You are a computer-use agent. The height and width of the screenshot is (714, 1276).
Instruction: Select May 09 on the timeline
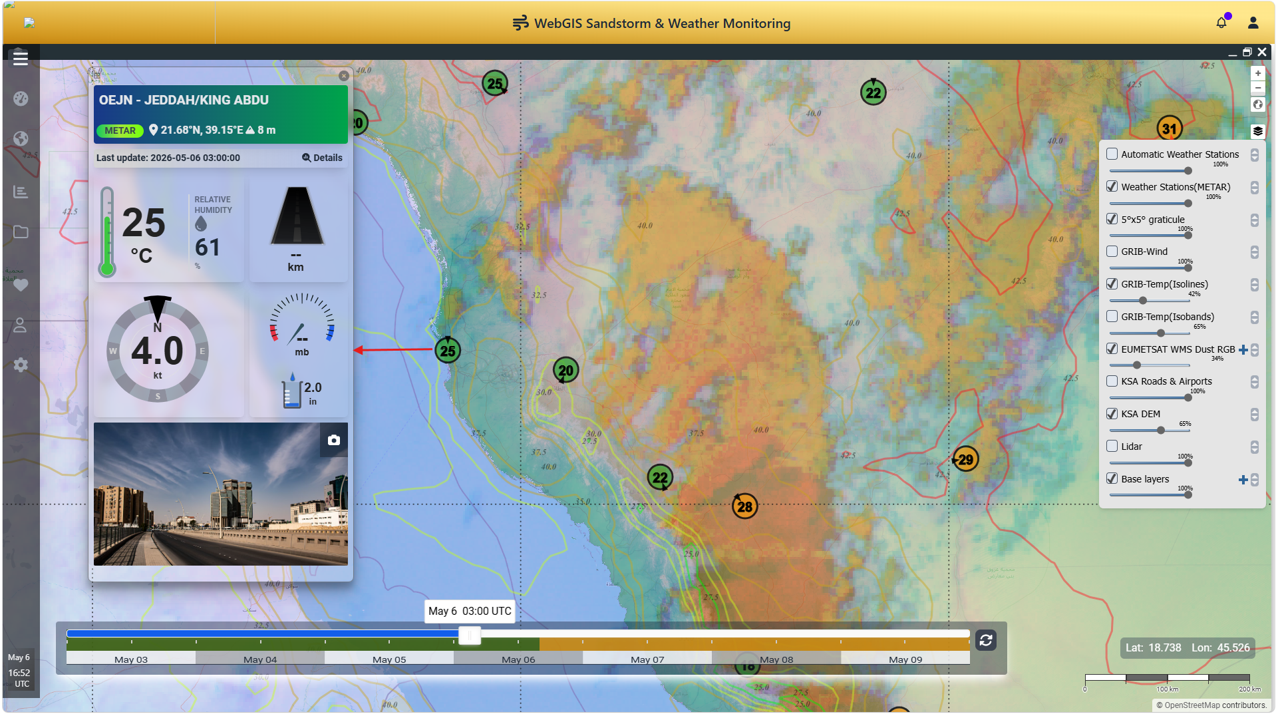[905, 659]
